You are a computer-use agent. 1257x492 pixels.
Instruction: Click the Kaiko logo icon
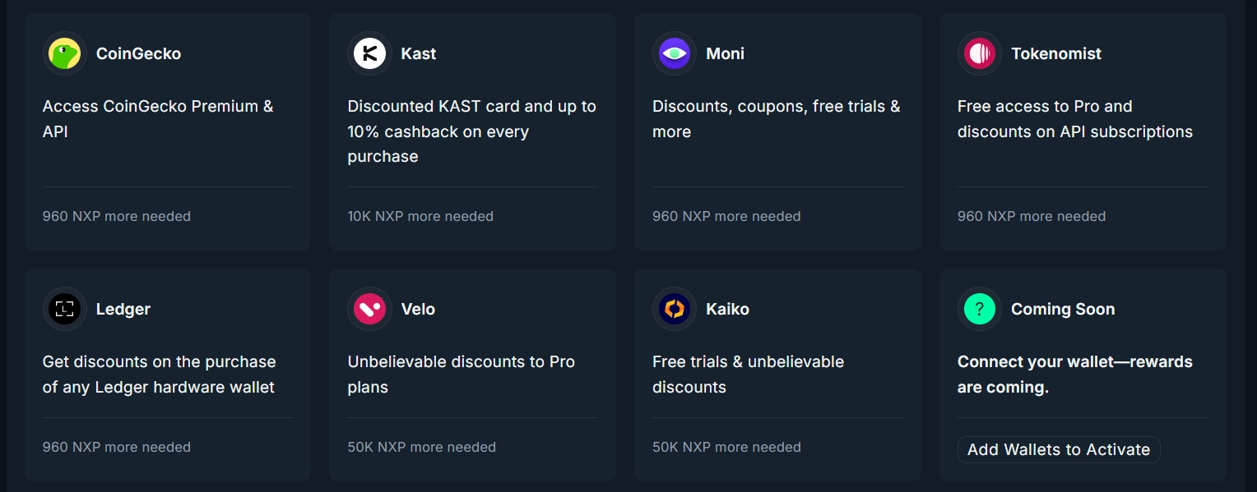675,309
